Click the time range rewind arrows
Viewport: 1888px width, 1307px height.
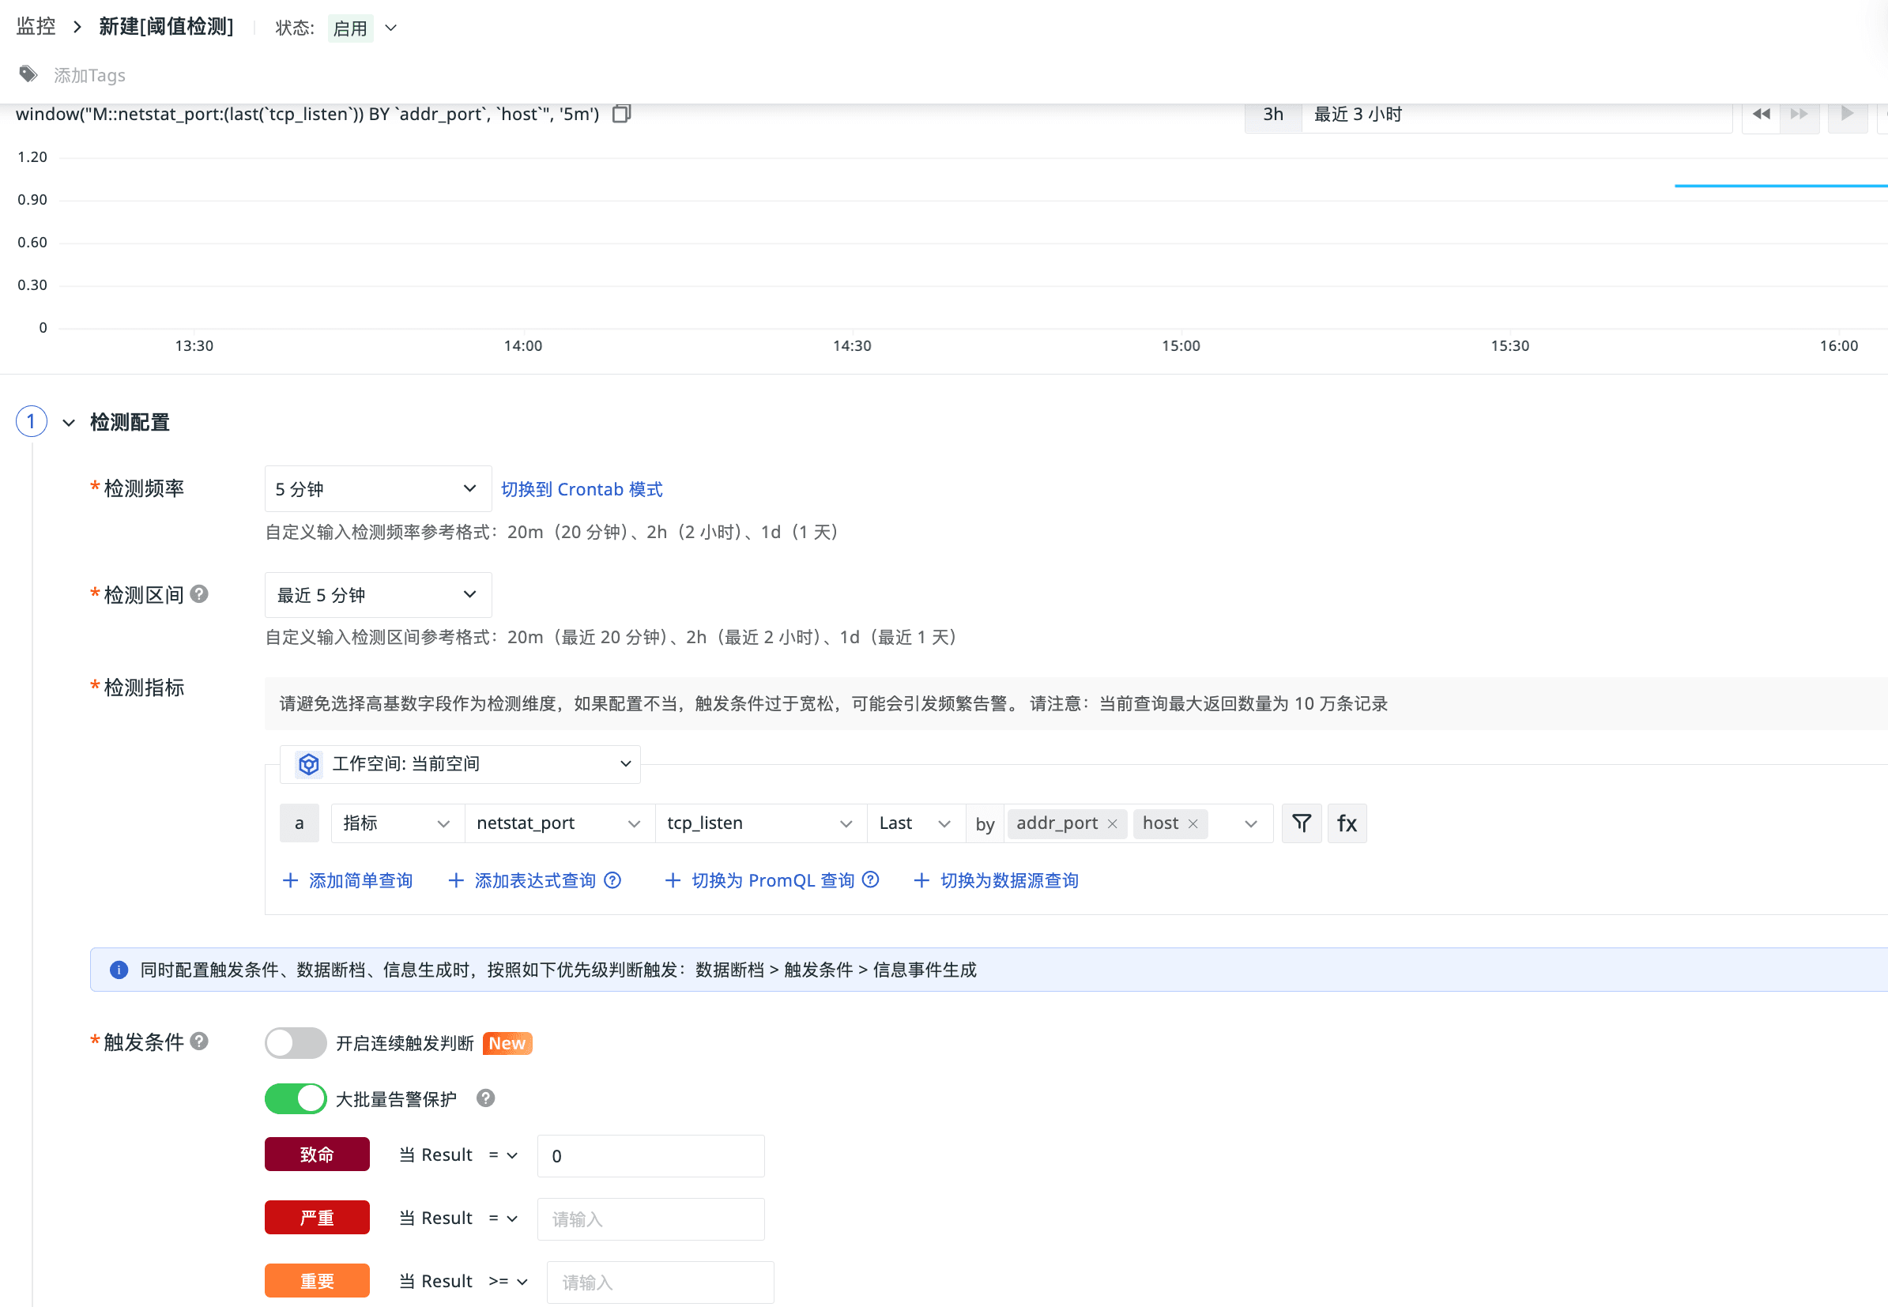click(x=1760, y=114)
